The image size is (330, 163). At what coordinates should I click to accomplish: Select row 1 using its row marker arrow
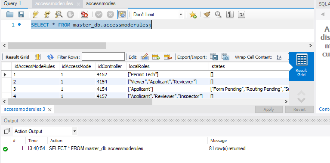click(x=5, y=74)
